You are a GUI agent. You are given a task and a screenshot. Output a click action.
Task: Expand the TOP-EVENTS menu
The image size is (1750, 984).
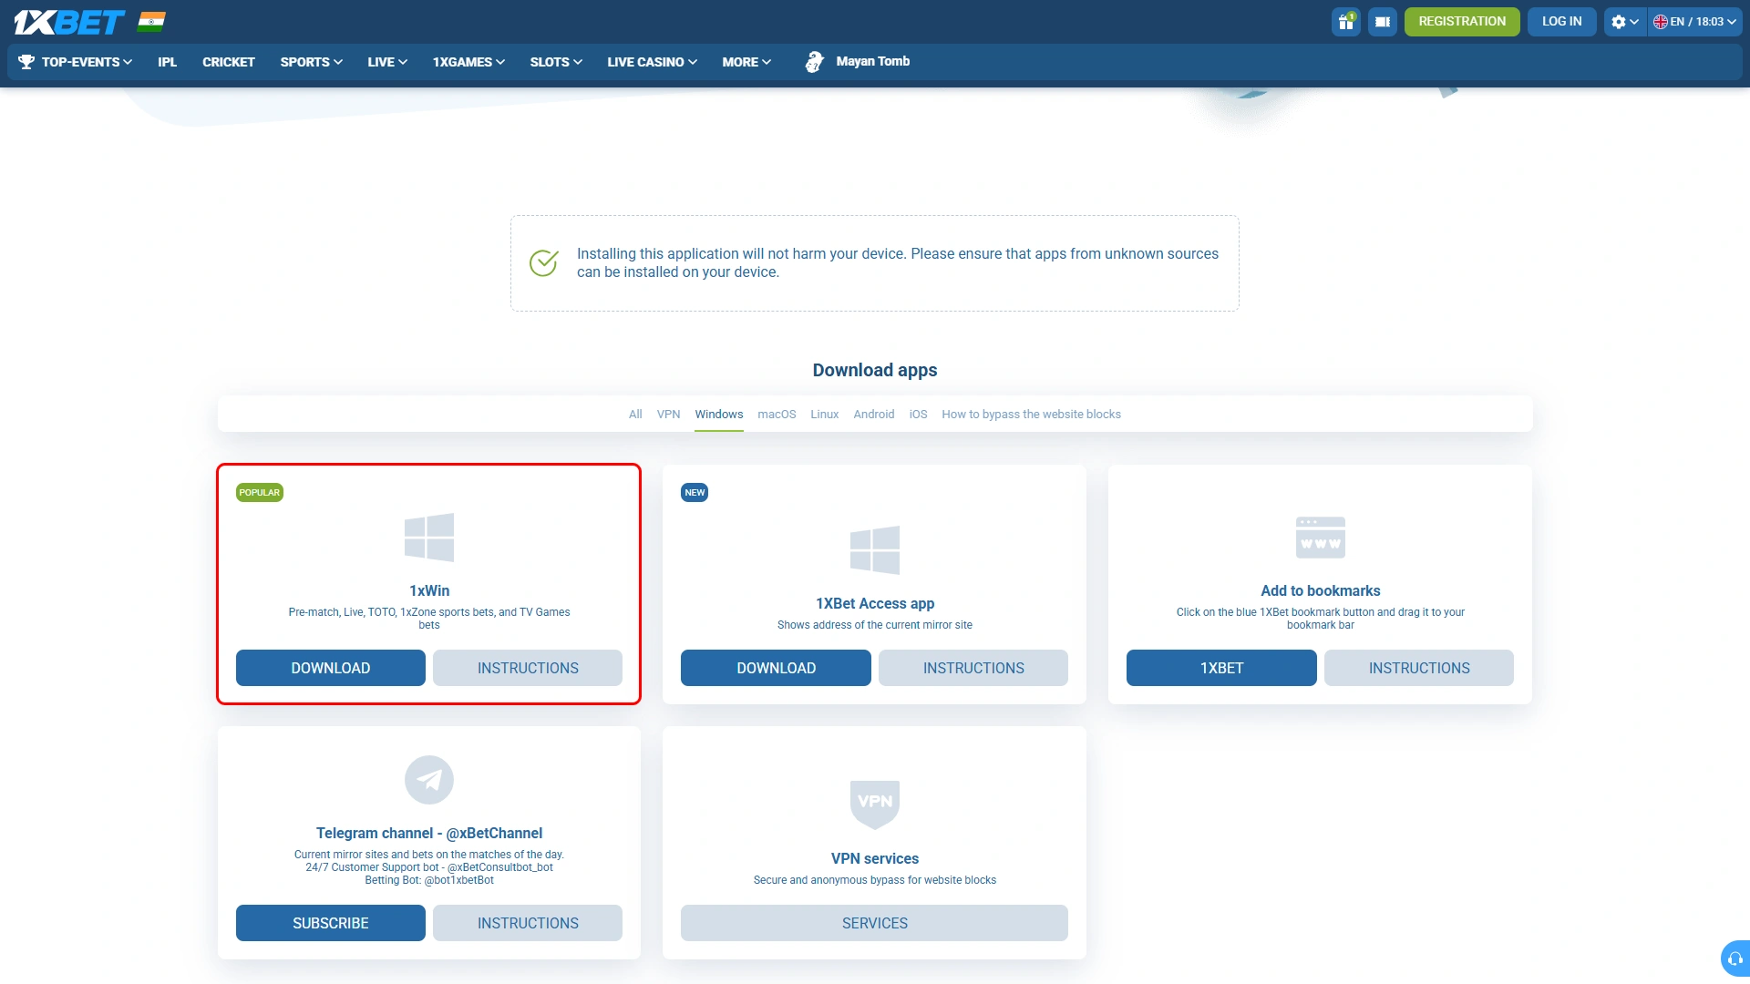tap(87, 62)
